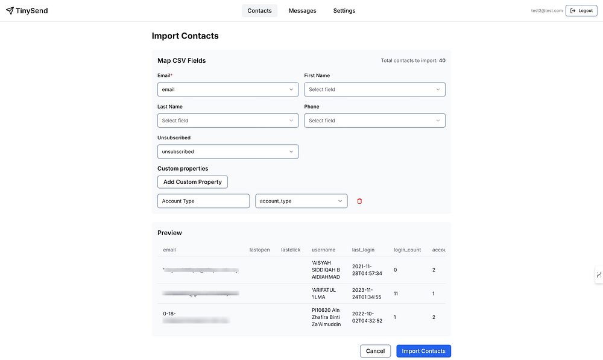The height and width of the screenshot is (360, 603).
Task: Open the account_type column dropdown
Action: point(301,201)
